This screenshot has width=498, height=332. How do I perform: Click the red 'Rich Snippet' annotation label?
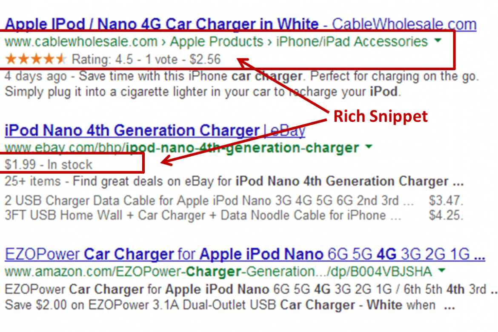click(x=381, y=116)
